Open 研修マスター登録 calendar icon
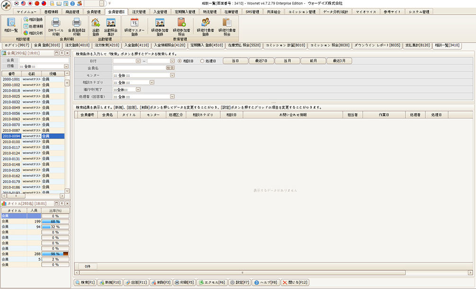 (x=135, y=26)
